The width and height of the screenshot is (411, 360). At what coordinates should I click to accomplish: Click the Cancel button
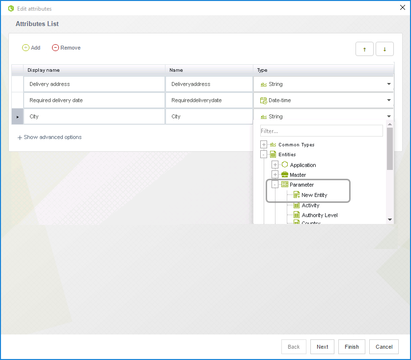384,347
